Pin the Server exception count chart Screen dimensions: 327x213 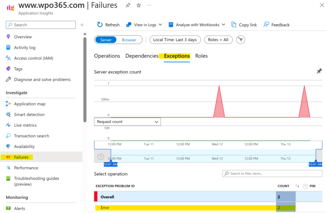click(x=319, y=71)
